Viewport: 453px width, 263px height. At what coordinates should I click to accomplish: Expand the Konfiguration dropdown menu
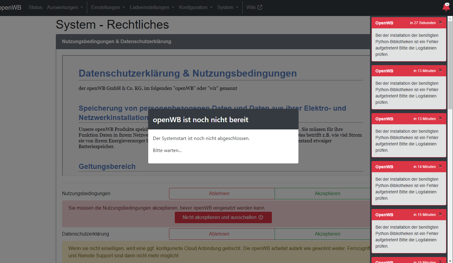pyautogui.click(x=196, y=8)
